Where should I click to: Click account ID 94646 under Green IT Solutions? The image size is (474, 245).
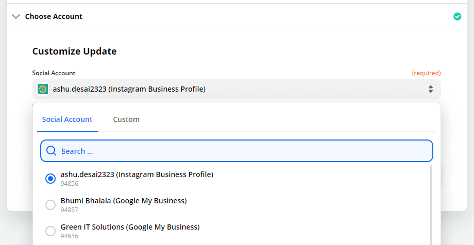point(69,236)
